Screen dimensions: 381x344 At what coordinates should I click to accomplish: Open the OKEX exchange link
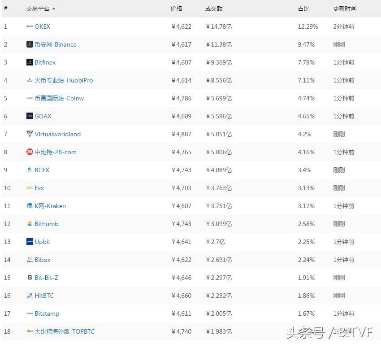point(42,26)
